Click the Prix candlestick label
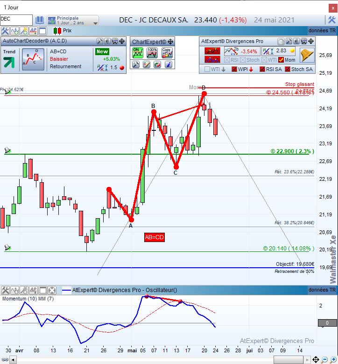Screen dimensions: 338x364 (x=67, y=31)
